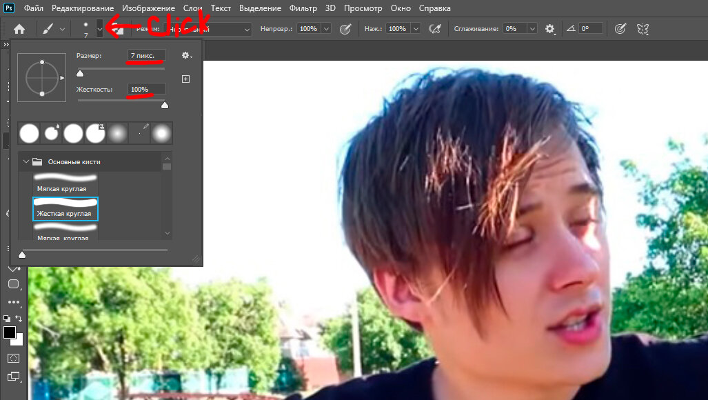Viewport: 708px width, 400px height.
Task: Open Выделение menu
Action: 260,8
